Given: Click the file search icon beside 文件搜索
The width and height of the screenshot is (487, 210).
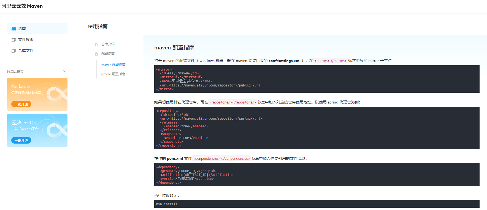Looking at the screenshot, I should point(14,40).
